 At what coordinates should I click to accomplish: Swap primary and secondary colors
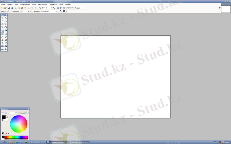[7, 116]
